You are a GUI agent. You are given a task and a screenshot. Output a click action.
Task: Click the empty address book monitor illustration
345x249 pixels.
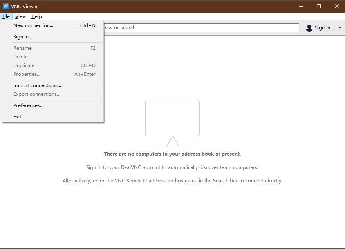point(172,124)
